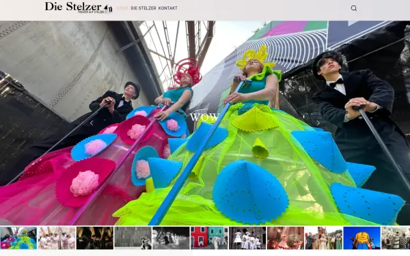Image resolution: width=410 pixels, height=256 pixels.
Task: Click the Die Stelzer logo
Action: [79, 8]
